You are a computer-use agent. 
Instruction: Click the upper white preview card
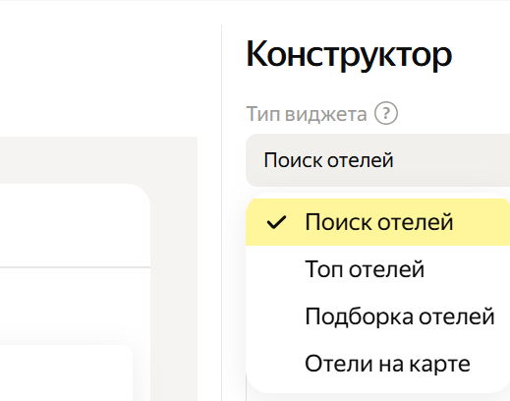click(75, 225)
